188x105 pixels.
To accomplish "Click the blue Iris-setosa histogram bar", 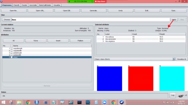I will click(110, 79).
